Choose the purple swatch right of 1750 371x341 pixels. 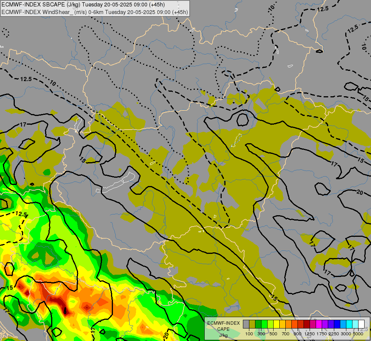pos(325,324)
